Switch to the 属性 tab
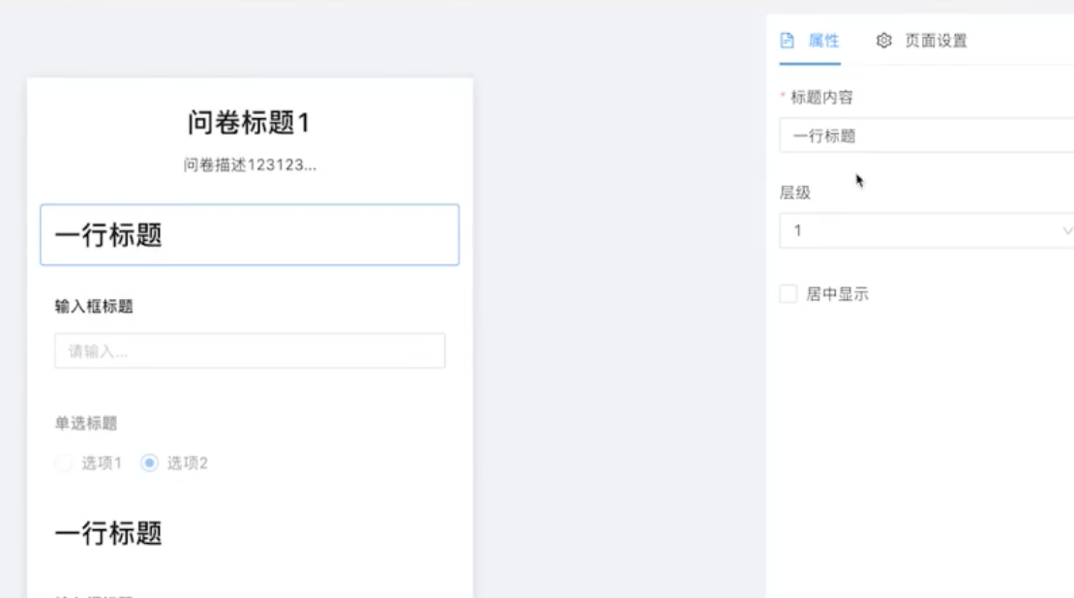Image resolution: width=1074 pixels, height=598 pixels. (x=810, y=41)
